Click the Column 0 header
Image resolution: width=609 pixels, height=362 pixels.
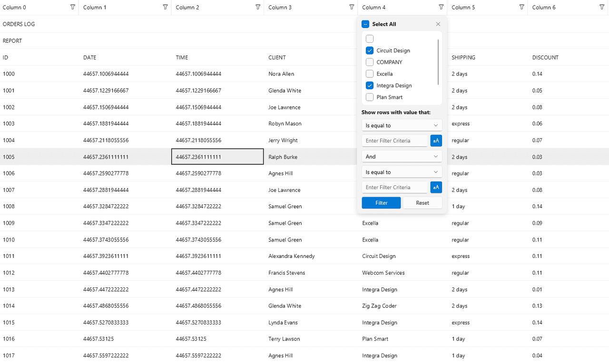click(x=39, y=8)
